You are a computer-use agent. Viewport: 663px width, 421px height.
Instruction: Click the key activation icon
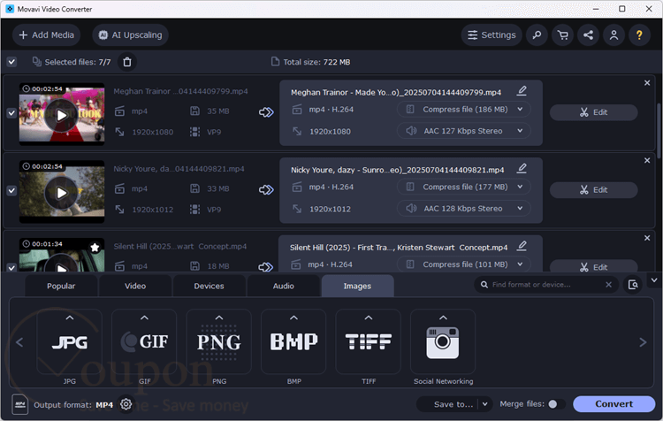click(537, 35)
